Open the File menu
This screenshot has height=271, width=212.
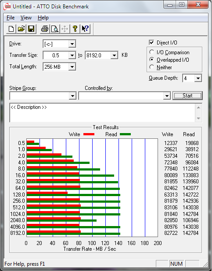coord(11,18)
